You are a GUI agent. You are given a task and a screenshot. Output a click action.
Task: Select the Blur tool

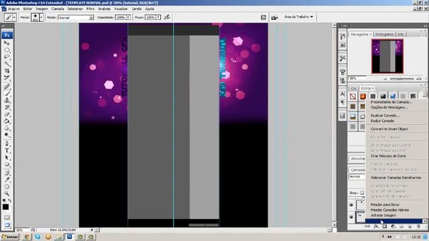point(7,128)
